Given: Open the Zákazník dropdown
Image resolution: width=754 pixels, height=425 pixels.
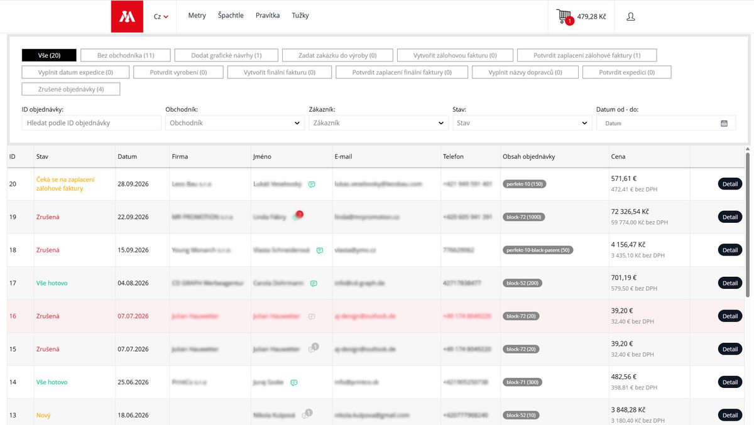Looking at the screenshot, I should pyautogui.click(x=379, y=123).
